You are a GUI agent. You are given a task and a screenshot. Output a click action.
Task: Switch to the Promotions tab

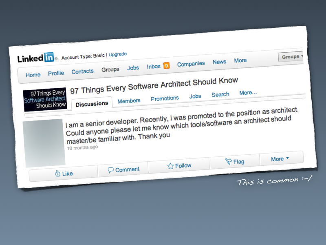165,98
